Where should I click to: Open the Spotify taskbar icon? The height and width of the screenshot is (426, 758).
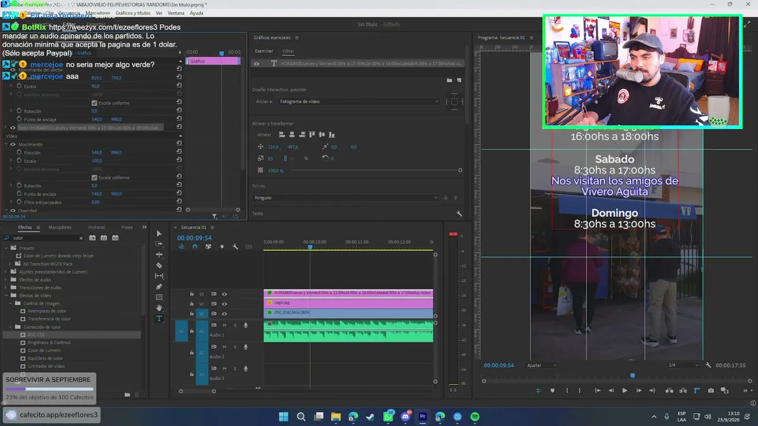(475, 417)
